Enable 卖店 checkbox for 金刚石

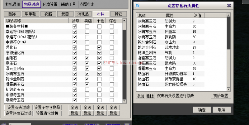87,58
